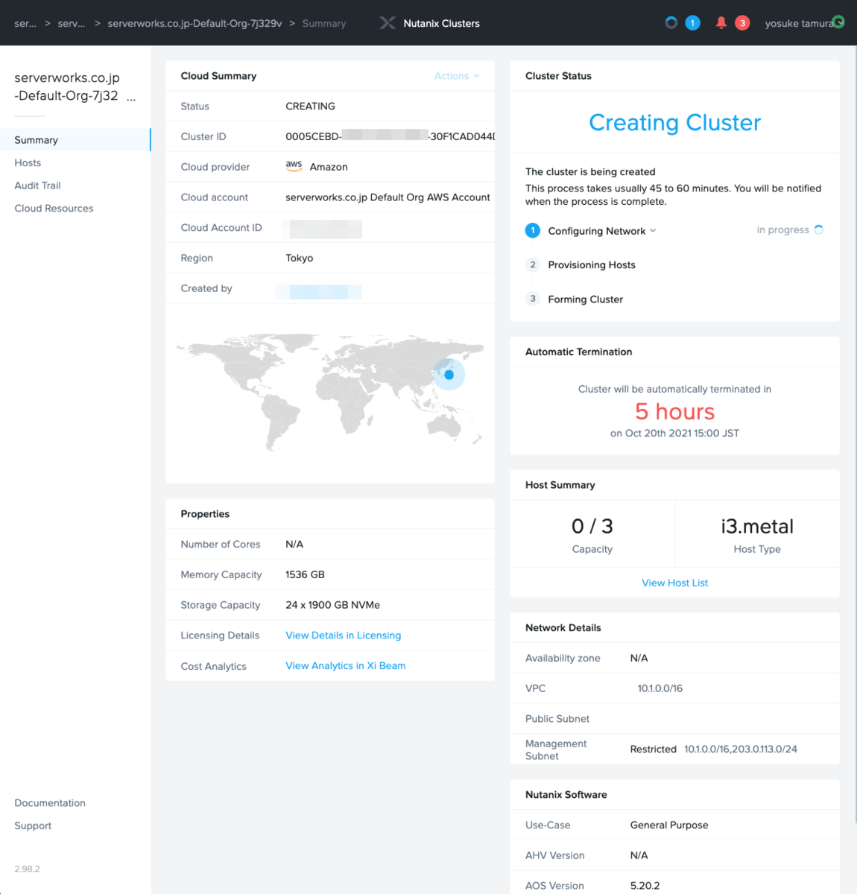Image resolution: width=857 pixels, height=894 pixels.
Task: Click the 1536 GB memory capacity value
Action: [306, 574]
